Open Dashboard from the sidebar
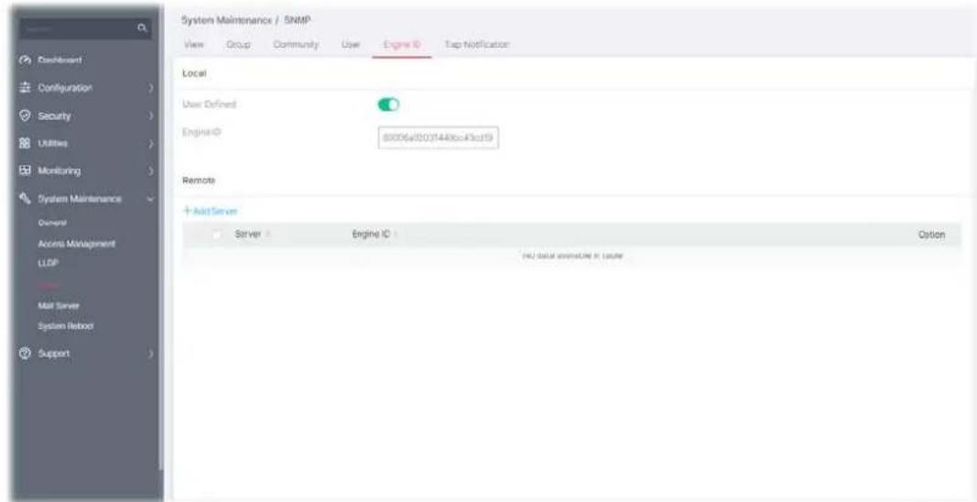 click(x=61, y=60)
